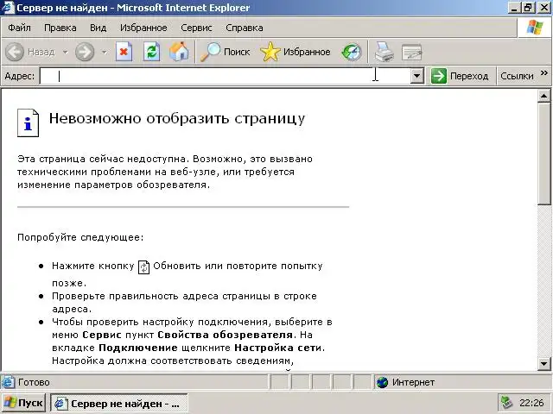Screen dimensions: 553x414
Task: Open the Файл menu
Action: tap(19, 28)
